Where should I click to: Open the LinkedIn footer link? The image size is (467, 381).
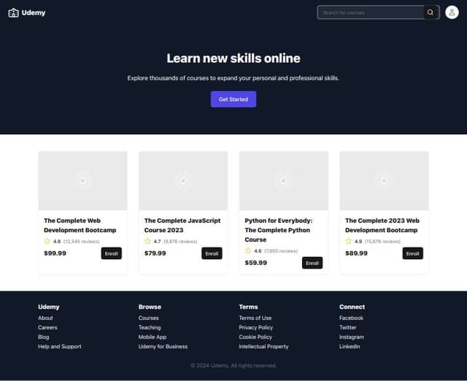click(350, 347)
